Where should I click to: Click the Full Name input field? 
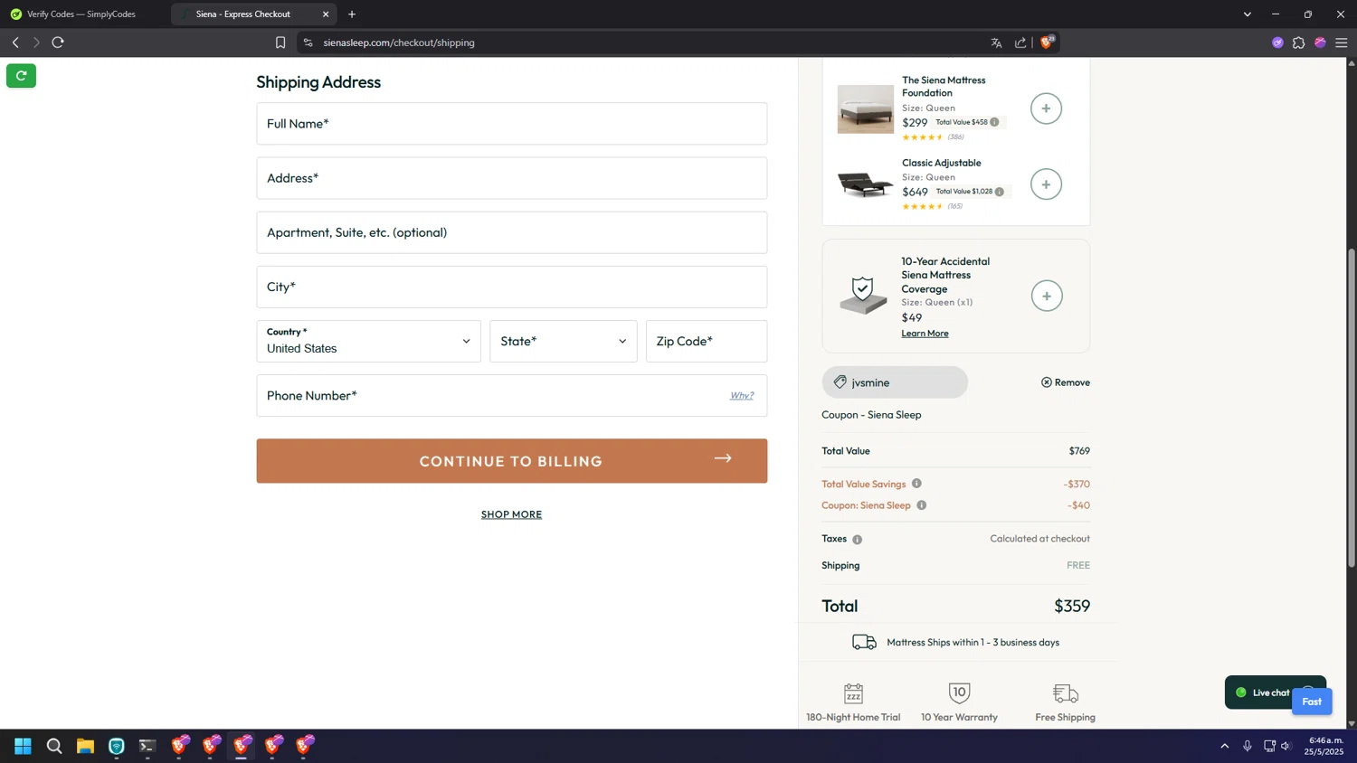click(x=512, y=124)
